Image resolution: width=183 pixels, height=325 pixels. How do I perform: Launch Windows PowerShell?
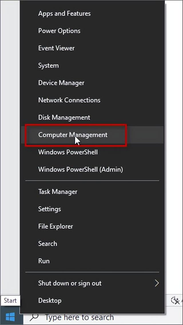click(x=92, y=152)
